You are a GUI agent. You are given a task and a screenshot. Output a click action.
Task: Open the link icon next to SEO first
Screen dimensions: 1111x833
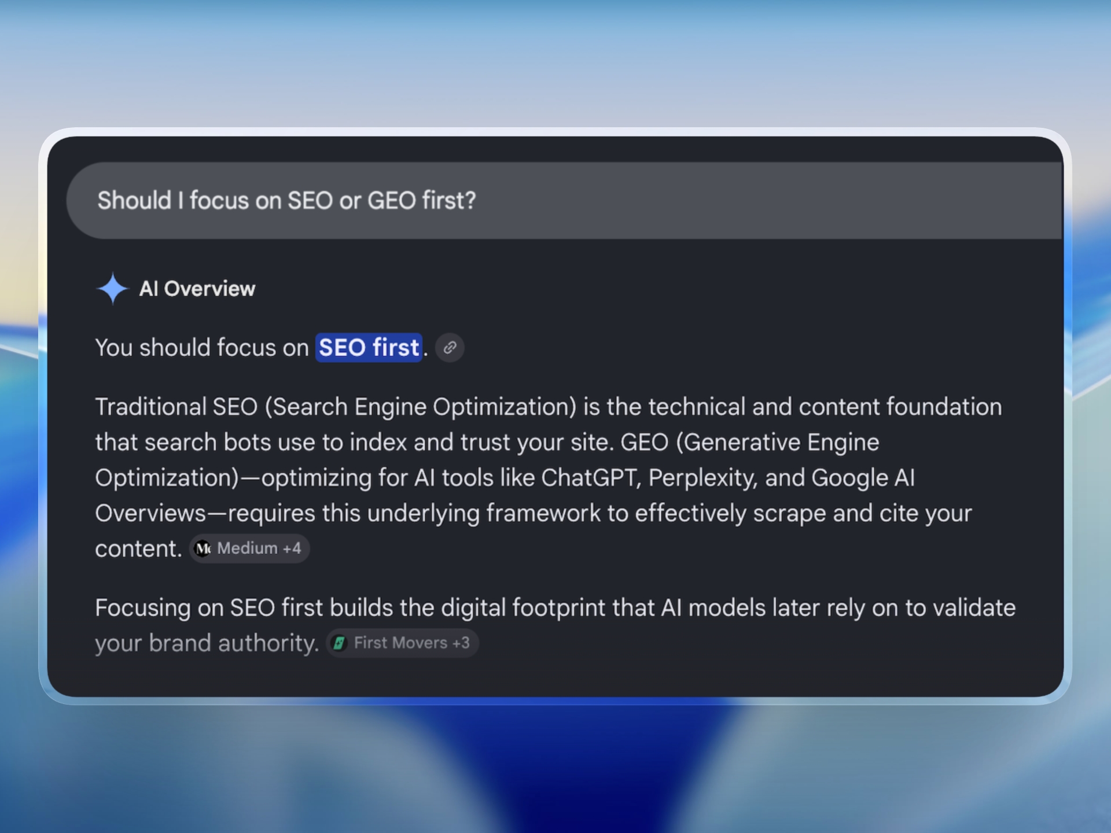(450, 348)
